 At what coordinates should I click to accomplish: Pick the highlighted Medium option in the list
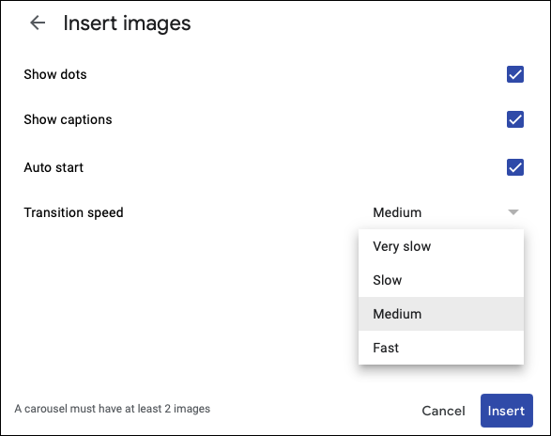(x=441, y=314)
